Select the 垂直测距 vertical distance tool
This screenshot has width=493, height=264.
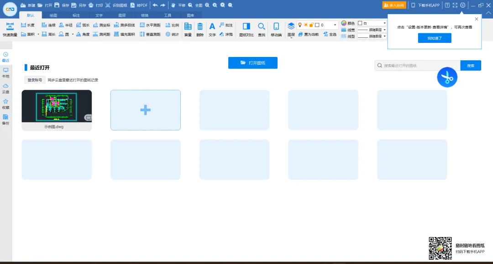(x=150, y=34)
